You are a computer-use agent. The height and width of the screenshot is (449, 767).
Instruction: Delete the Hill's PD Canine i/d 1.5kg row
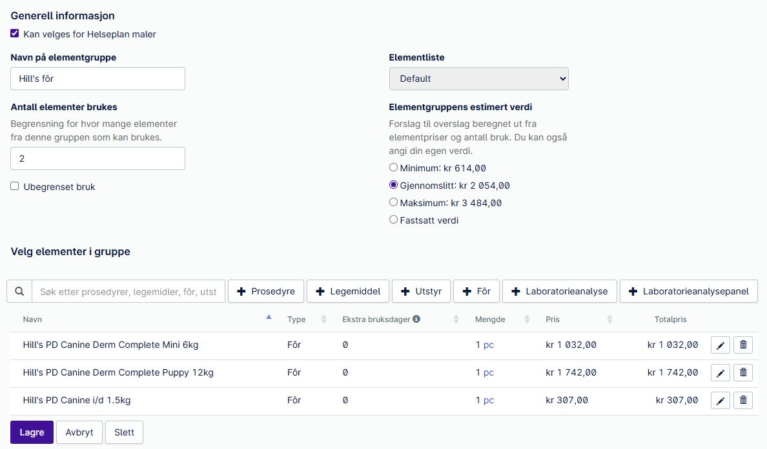(x=743, y=401)
